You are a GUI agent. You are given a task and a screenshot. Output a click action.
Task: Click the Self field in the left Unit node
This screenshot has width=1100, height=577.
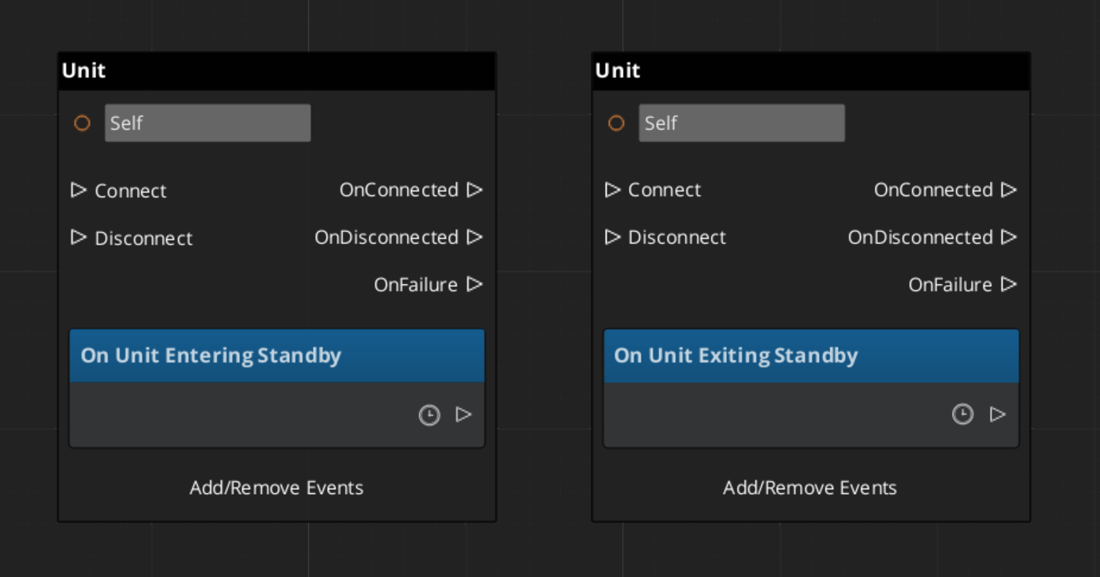[x=207, y=123]
